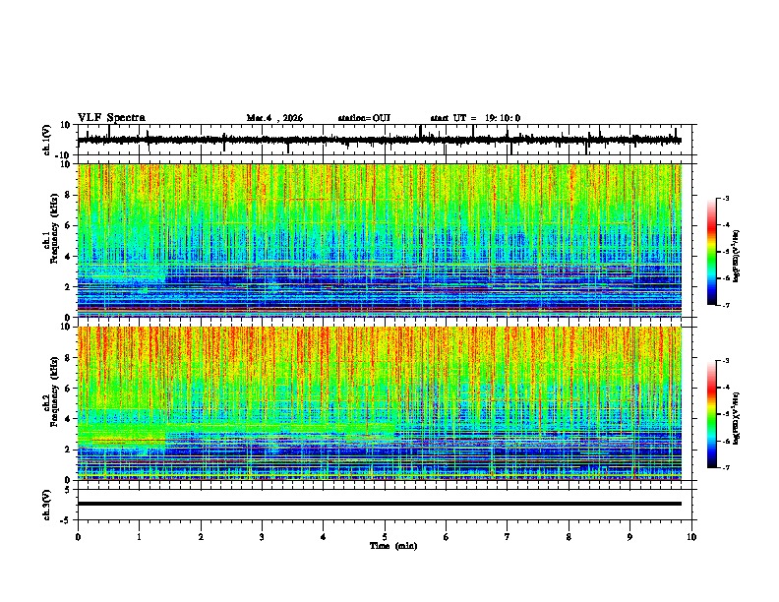Click the ch.1 colorbar log(PSD) unit label
This screenshot has height=602, width=779.
point(736,257)
